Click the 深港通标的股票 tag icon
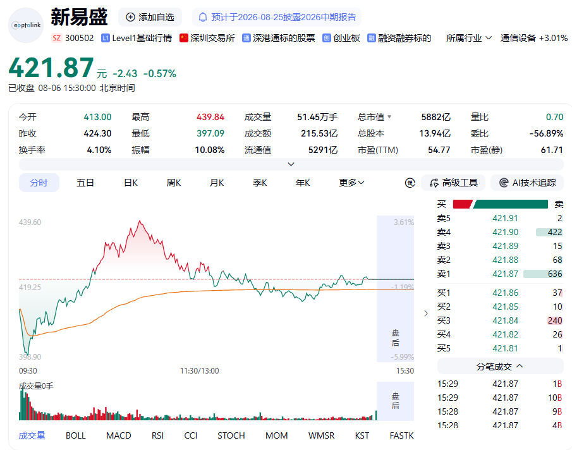 click(x=246, y=39)
